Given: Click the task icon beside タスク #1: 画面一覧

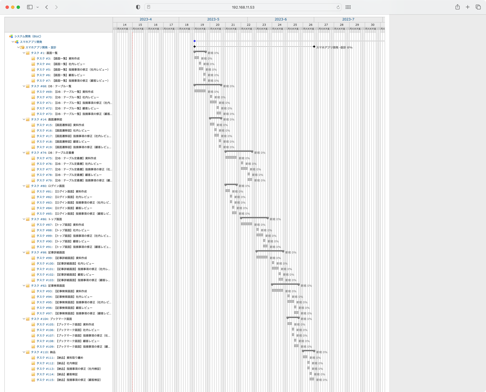Looking at the screenshot, I should pyautogui.click(x=28, y=53).
